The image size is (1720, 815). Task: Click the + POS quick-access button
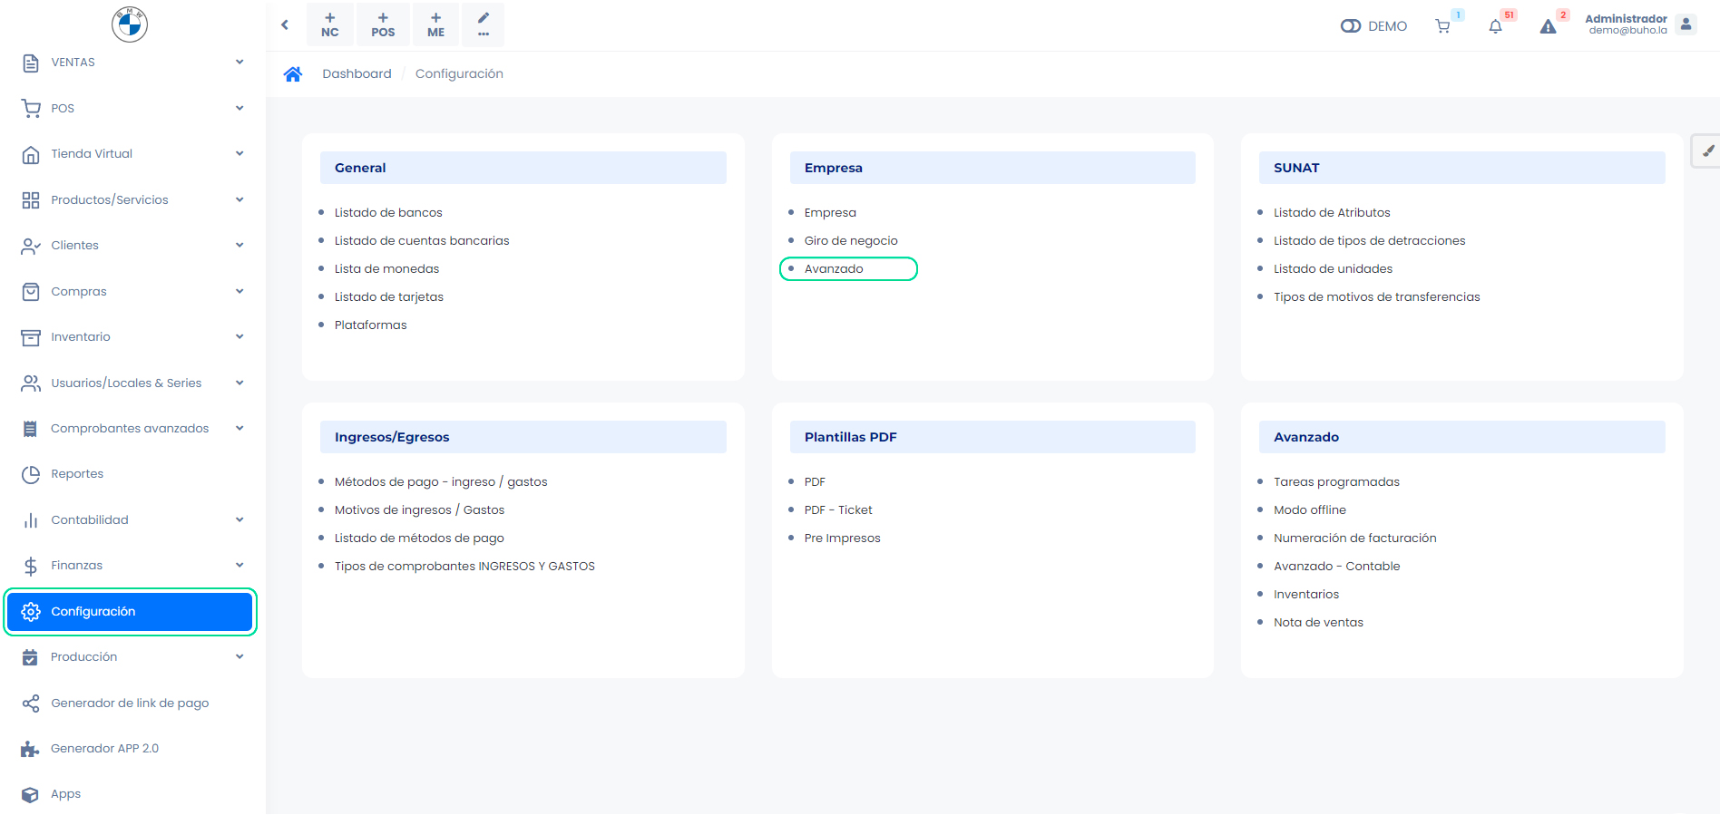383,24
